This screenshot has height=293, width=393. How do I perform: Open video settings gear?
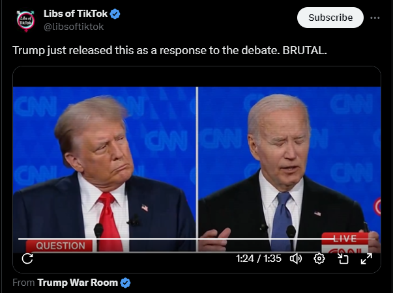[319, 258]
